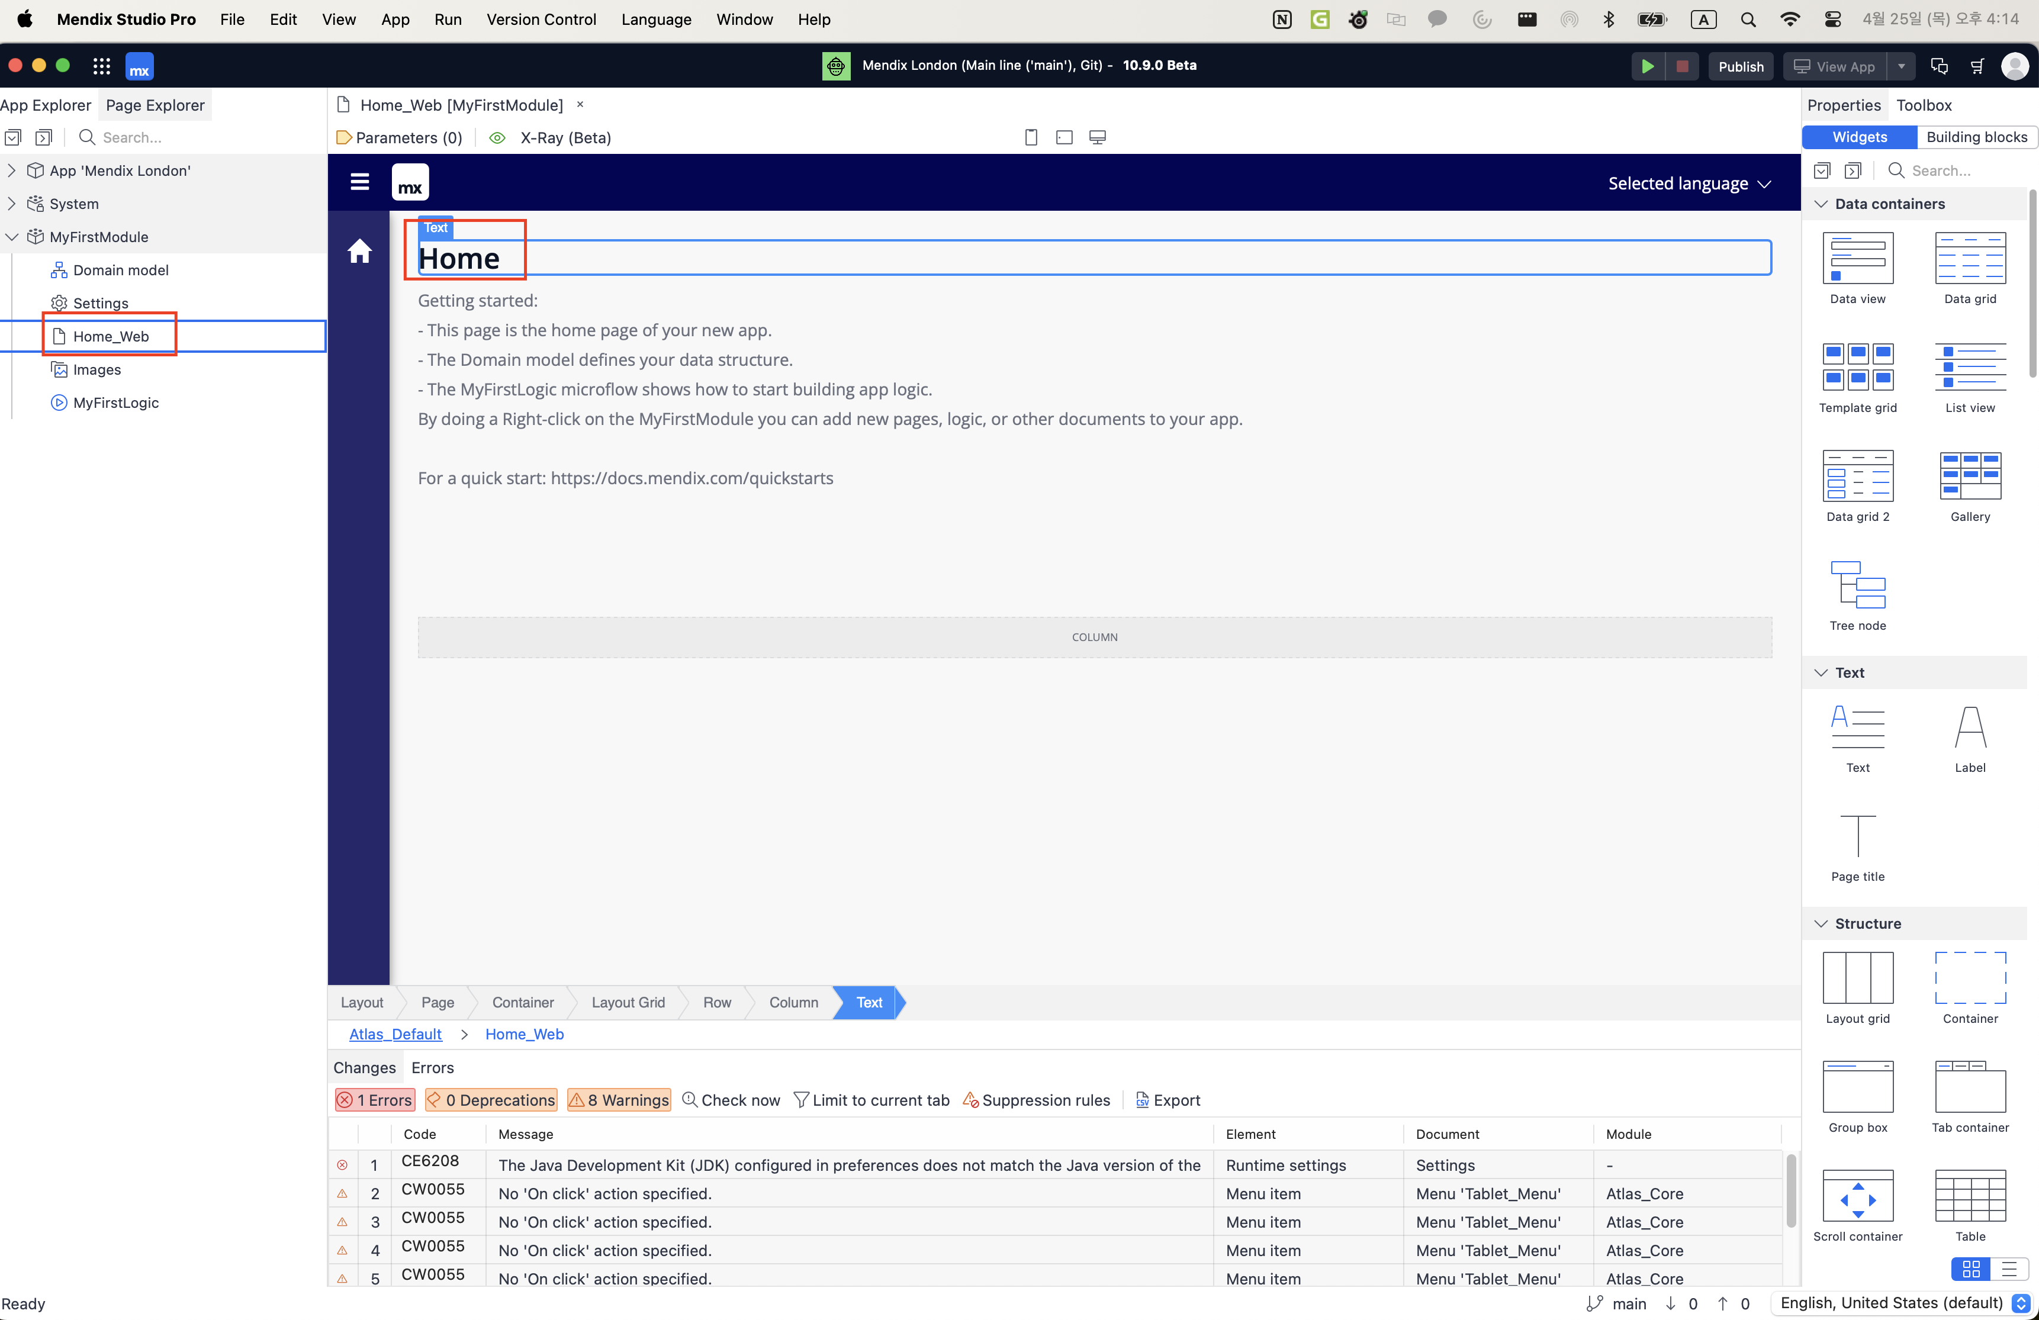Image resolution: width=2039 pixels, height=1320 pixels.
Task: Select the Label widget
Action: [1970, 737]
